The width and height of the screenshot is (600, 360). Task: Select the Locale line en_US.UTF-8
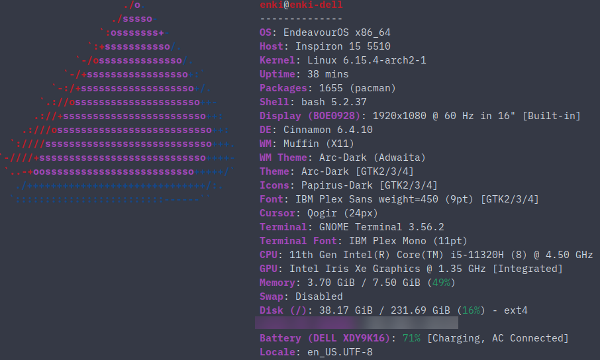coord(316,352)
